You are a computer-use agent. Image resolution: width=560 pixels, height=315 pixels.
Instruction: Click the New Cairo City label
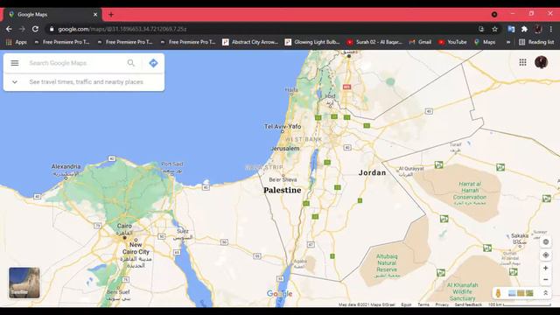pos(136,248)
